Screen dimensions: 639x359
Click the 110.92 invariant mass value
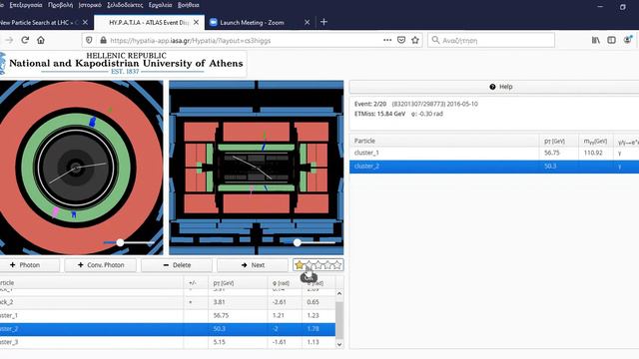point(593,153)
